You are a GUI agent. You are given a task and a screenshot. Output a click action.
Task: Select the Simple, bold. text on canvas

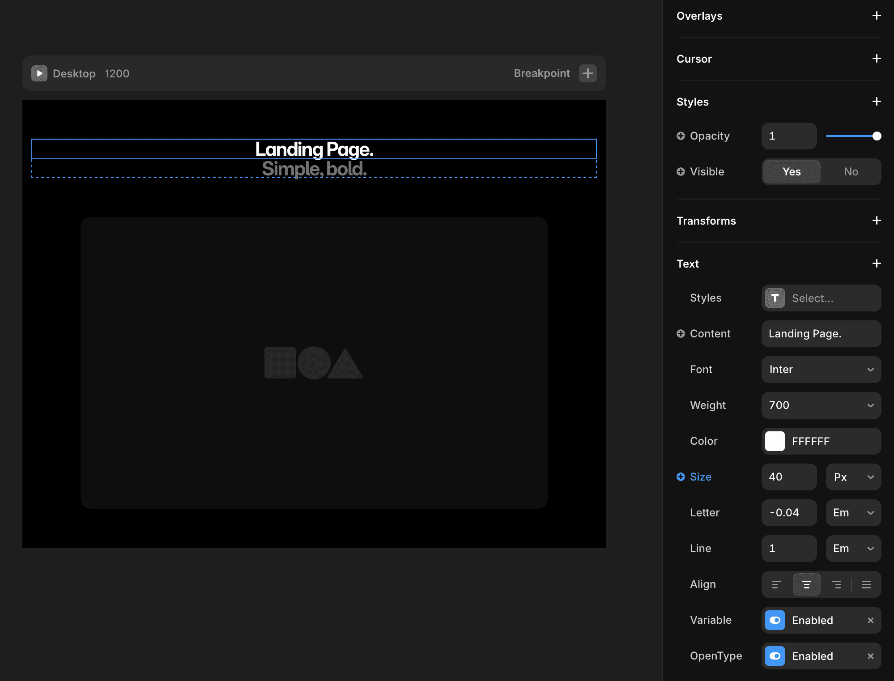(314, 169)
